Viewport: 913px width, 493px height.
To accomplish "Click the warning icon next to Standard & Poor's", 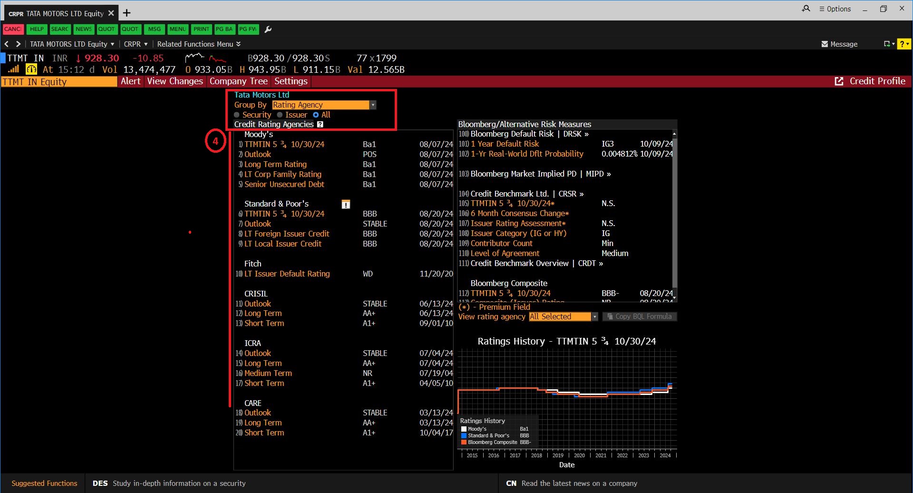I will coord(346,204).
